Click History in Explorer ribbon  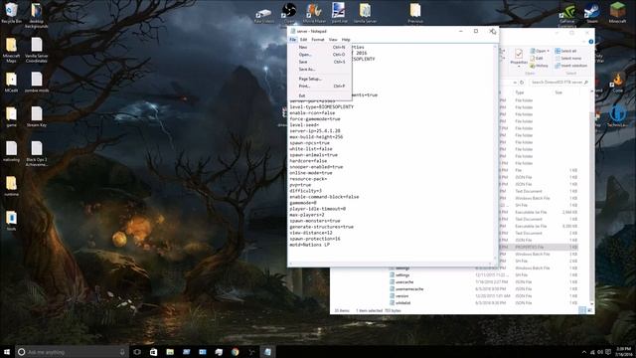coord(539,66)
